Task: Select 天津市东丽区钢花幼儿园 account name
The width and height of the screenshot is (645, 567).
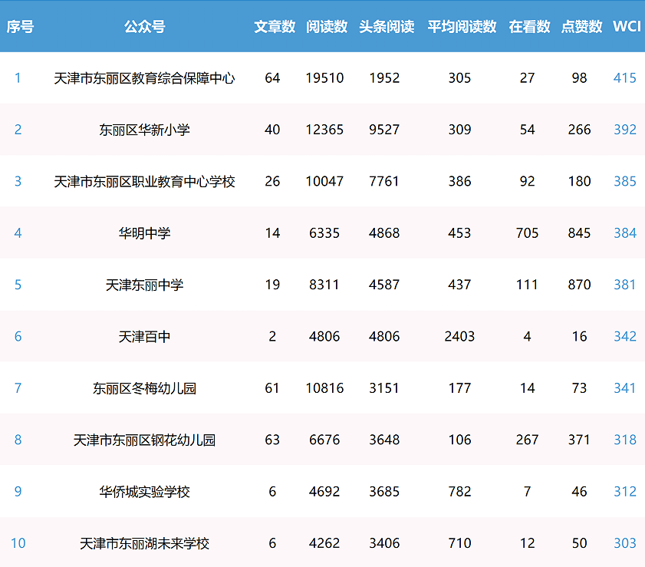Action: tap(144, 440)
